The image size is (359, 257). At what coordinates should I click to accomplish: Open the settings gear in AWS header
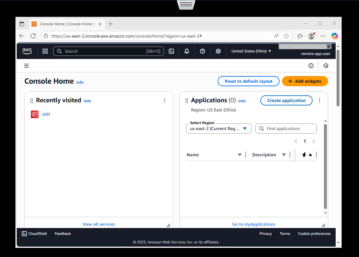coord(218,51)
